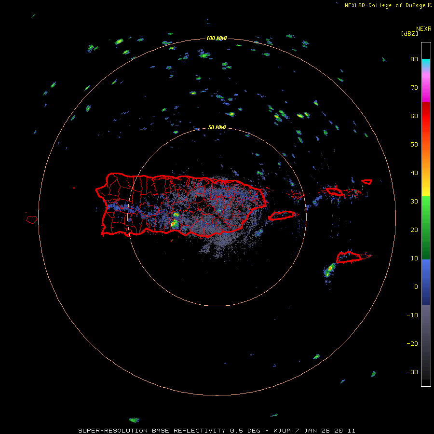This screenshot has width=434, height=434.
Task: Click the strong storm cell southwest of St. Croix
Action: coord(329,270)
